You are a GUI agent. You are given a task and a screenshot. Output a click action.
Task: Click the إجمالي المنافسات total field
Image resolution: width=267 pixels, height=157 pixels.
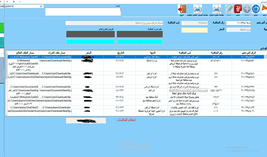click(86, 121)
